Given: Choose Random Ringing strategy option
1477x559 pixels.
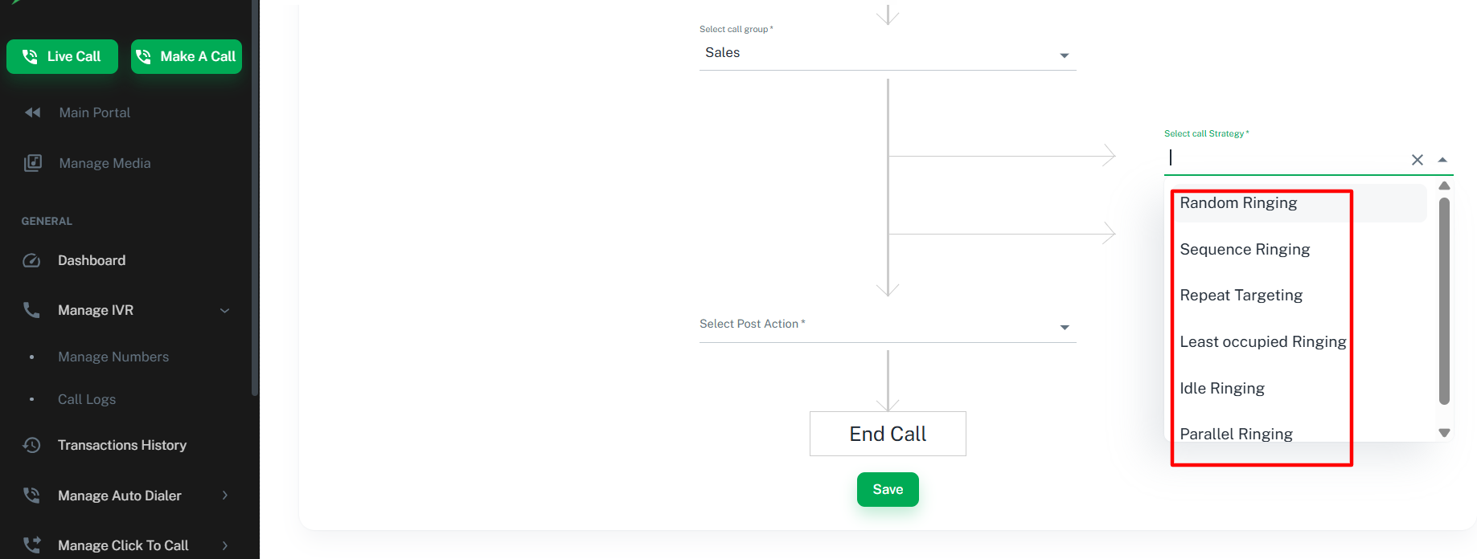Looking at the screenshot, I should point(1238,203).
